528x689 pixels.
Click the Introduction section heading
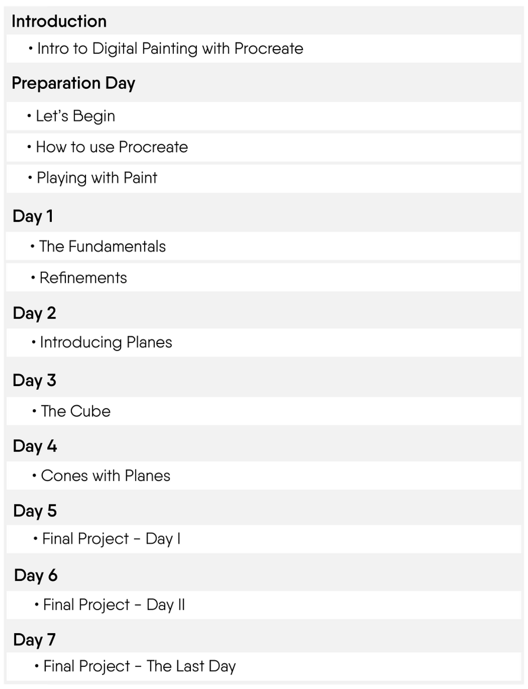59,21
